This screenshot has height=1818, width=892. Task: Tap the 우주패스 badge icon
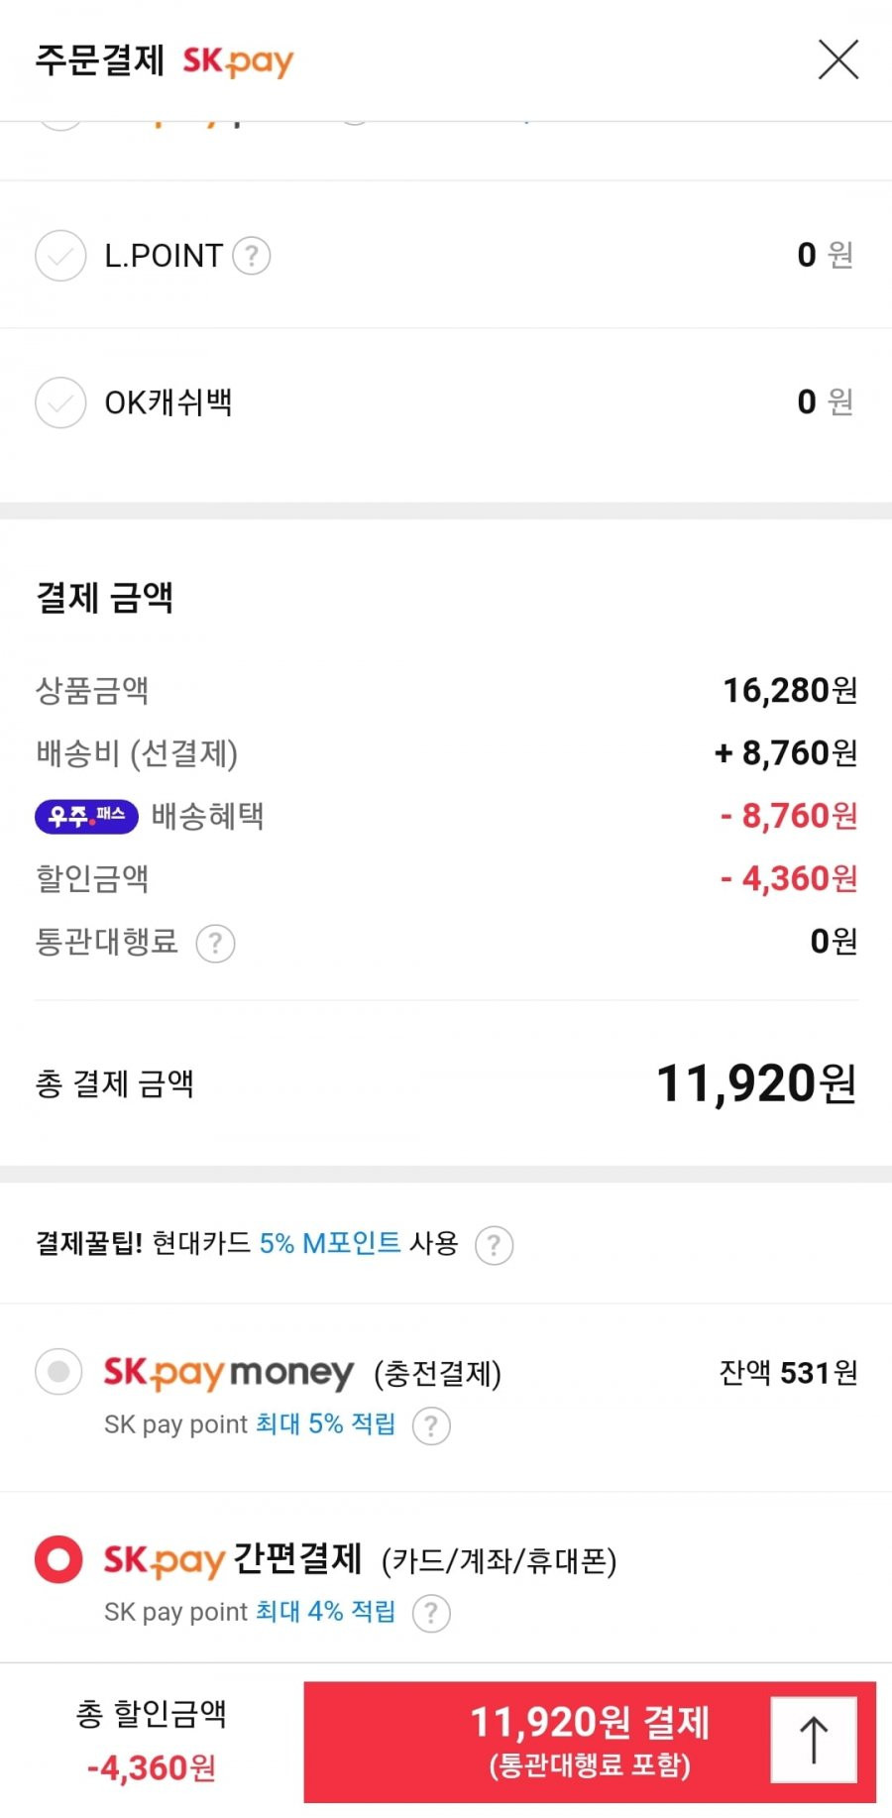click(x=86, y=816)
